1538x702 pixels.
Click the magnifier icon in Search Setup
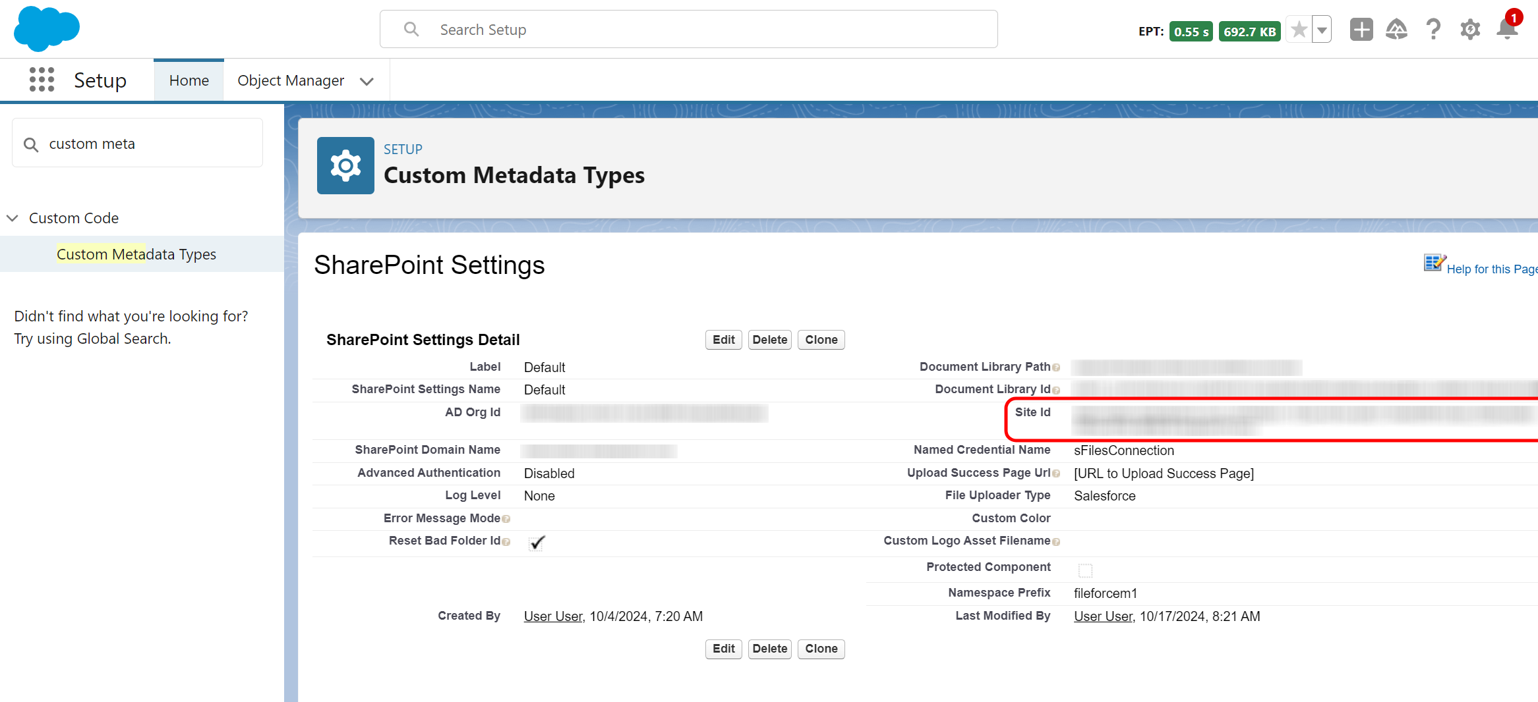(411, 30)
